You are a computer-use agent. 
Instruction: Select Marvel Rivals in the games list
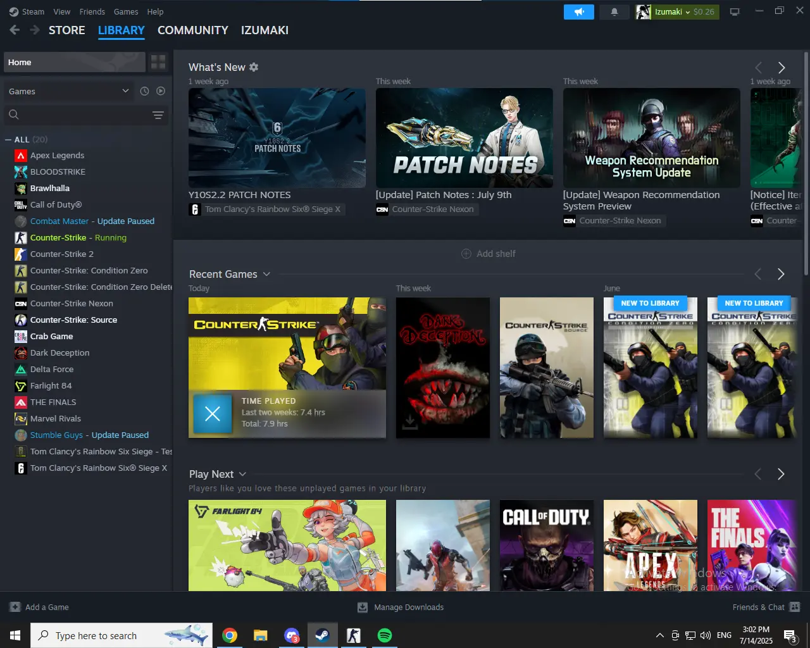tap(56, 418)
